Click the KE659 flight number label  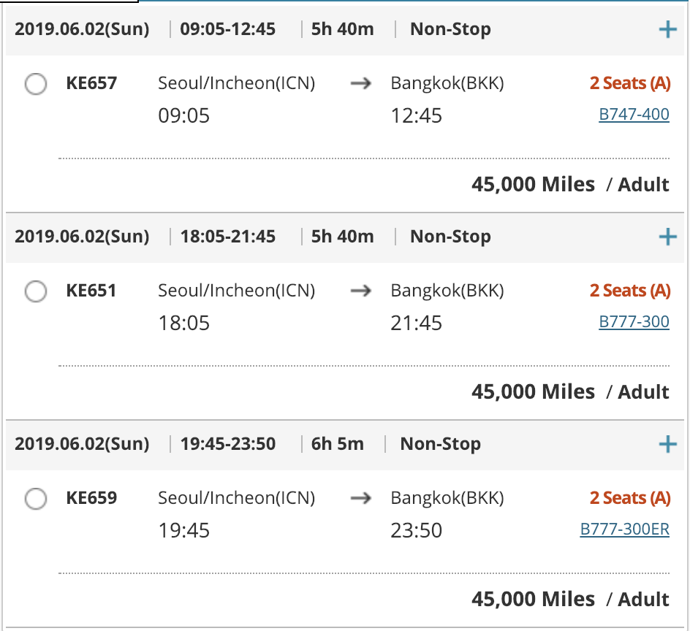(91, 498)
